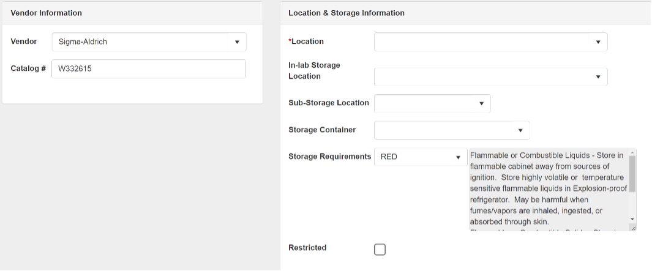Click the Storage Requirements label
Viewport: 652px width, 271px height.
click(x=329, y=157)
